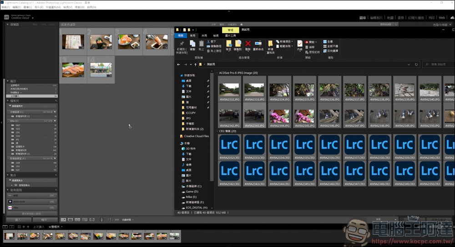Select 上次讀入 (Previous Import) catalog row
Viewport: 455px width, 247px height.
coord(32,96)
